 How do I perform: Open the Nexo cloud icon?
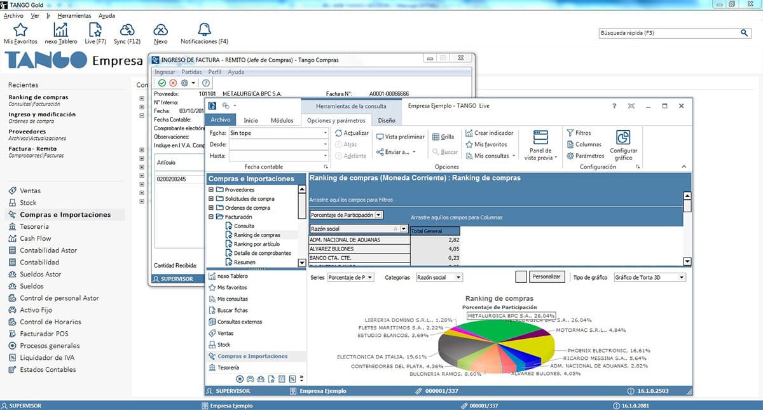pos(161,30)
